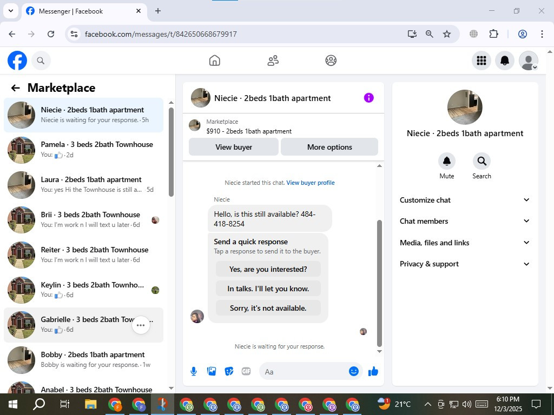The height and width of the screenshot is (415, 554).
Task: Click the large listing photo in right panel
Action: tap(465, 107)
